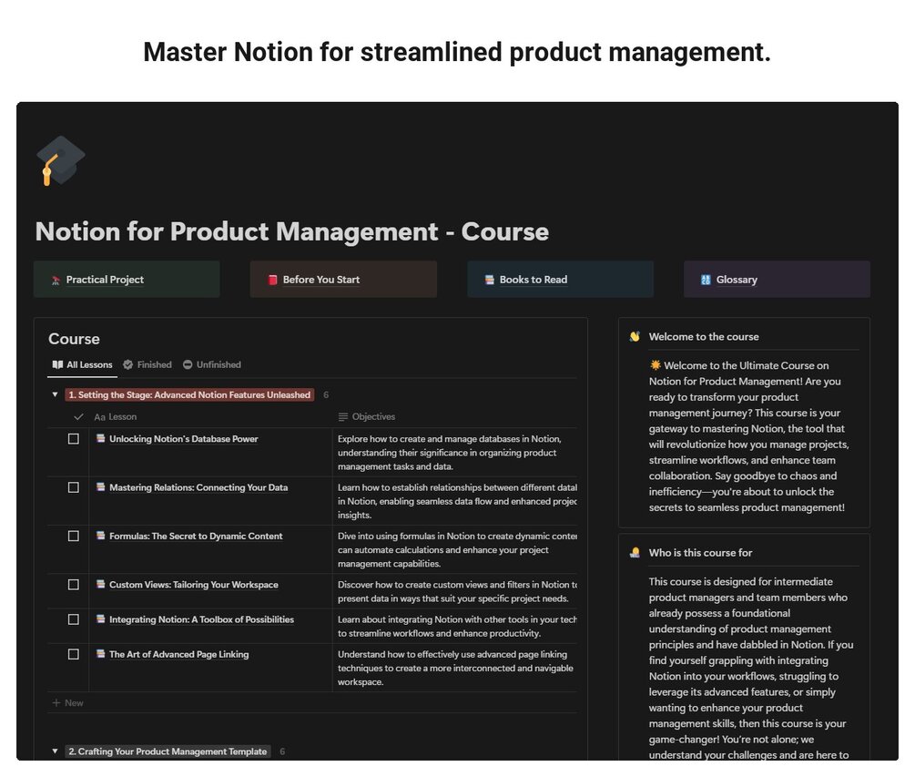Open Unlocking Notion's Database Power lesson

184,439
